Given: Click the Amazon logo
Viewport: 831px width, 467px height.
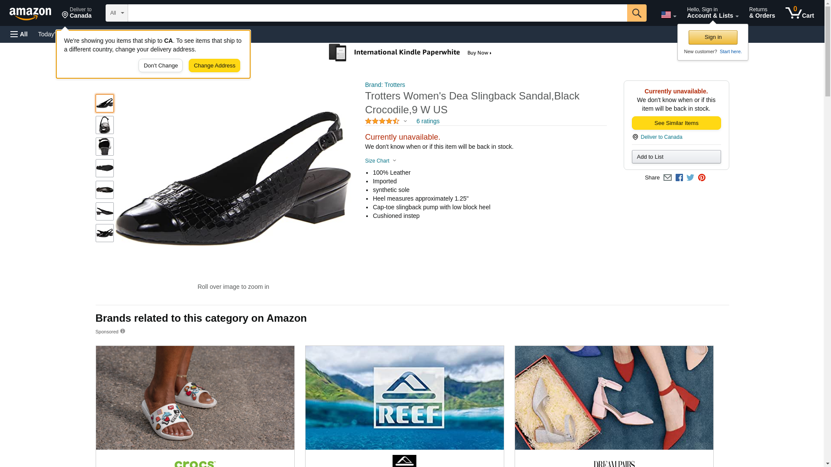Looking at the screenshot, I should tap(30, 13).
